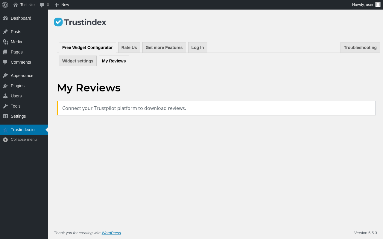Open Plugins menu label
The height and width of the screenshot is (239, 383).
18,86
